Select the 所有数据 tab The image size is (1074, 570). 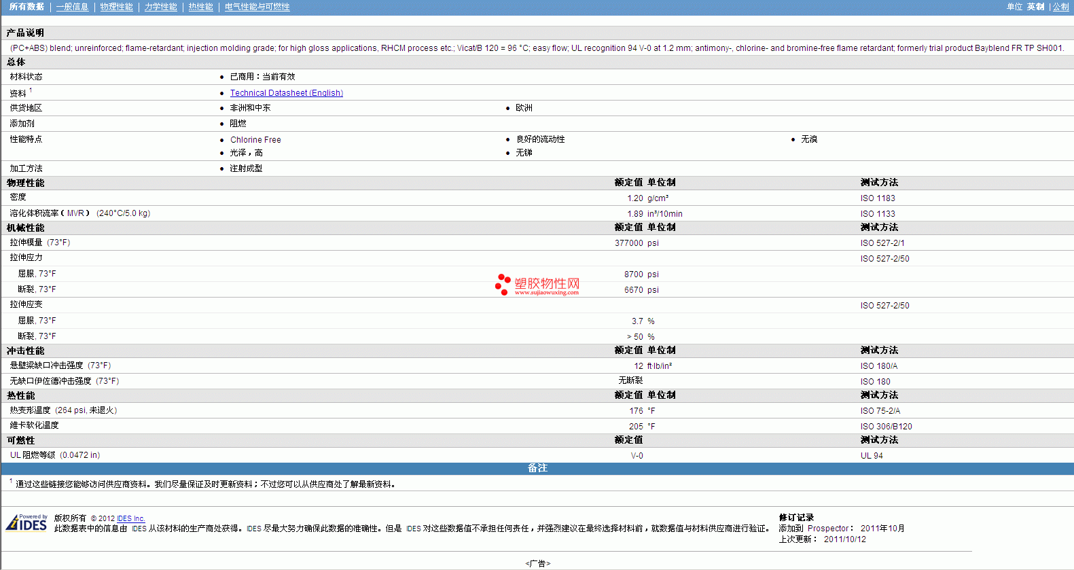point(26,7)
